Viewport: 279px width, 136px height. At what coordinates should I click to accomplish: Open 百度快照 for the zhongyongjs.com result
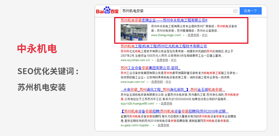(x=193, y=35)
